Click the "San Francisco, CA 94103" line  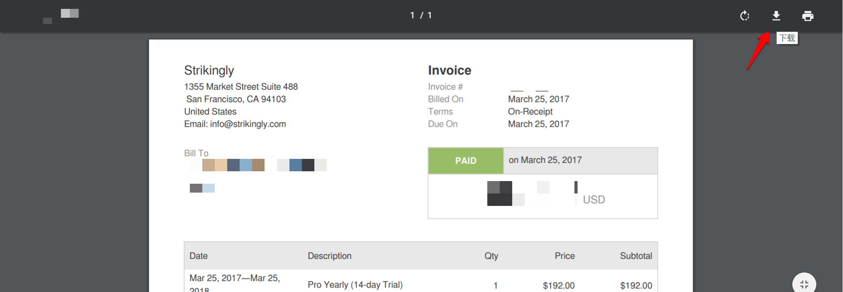click(236, 99)
